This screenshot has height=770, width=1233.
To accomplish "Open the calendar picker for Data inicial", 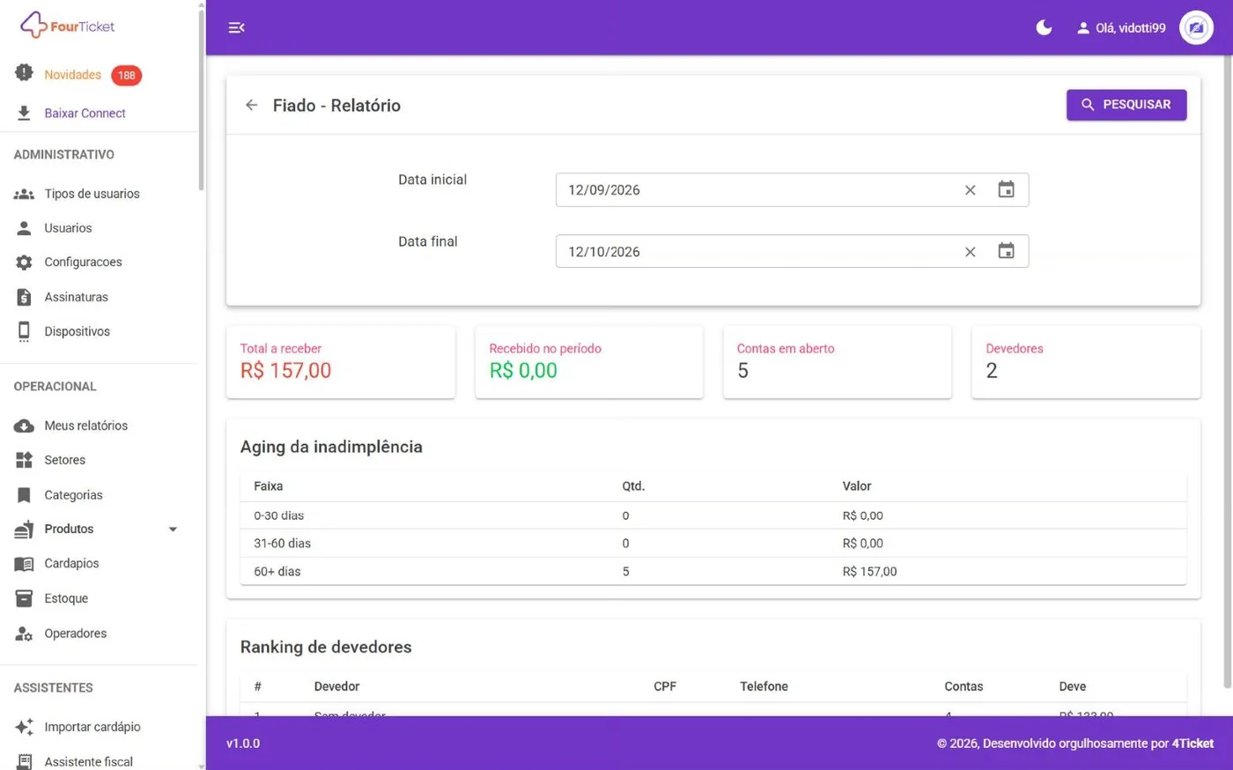I will click(1006, 189).
